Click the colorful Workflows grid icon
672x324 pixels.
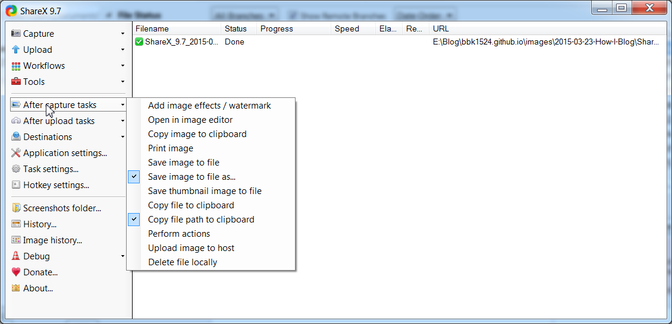pos(16,66)
